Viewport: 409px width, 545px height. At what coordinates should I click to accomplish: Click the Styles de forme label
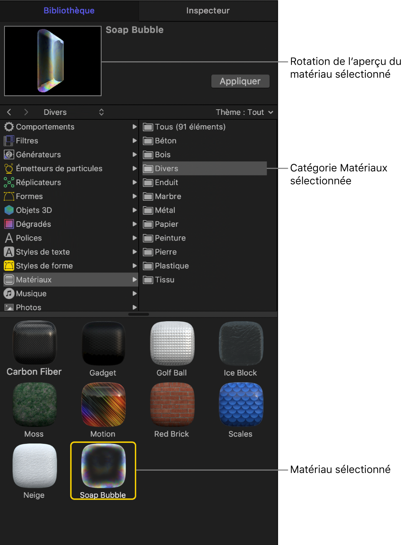44,266
